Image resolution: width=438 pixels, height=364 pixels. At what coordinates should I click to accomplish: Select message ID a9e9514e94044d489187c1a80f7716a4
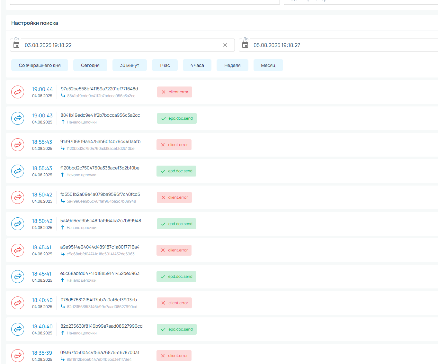(100, 247)
